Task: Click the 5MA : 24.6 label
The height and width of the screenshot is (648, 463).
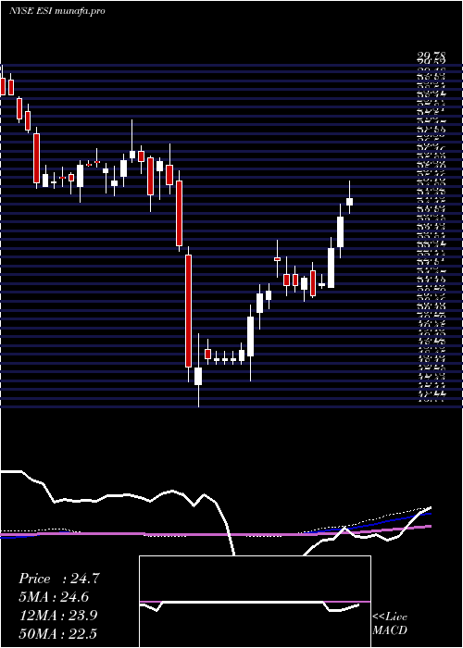Action: [54, 597]
